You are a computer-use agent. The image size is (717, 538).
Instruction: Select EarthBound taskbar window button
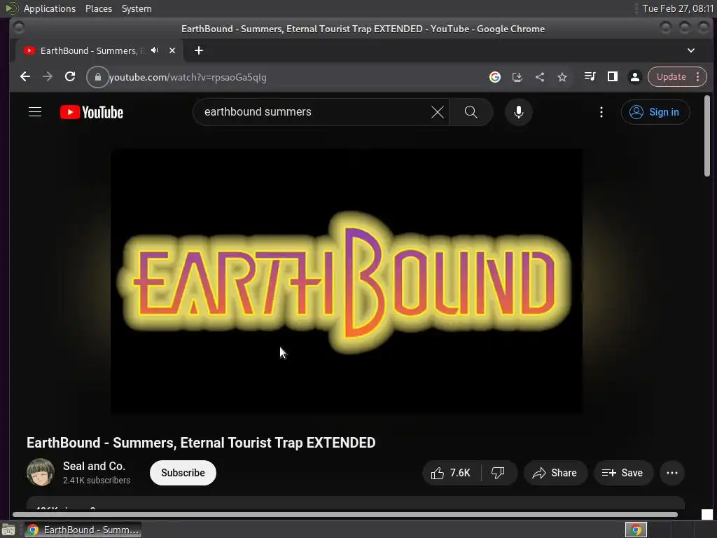83,530
